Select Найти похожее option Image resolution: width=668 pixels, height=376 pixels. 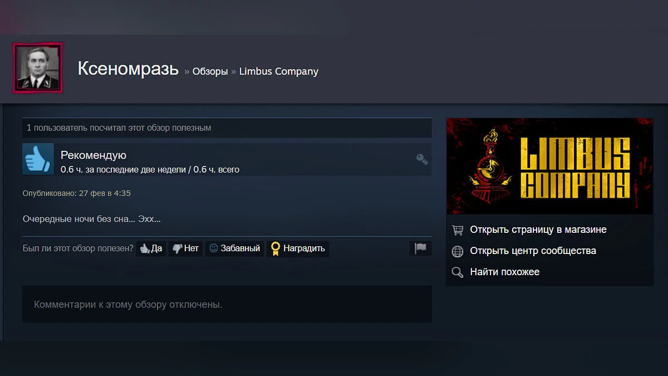click(505, 272)
